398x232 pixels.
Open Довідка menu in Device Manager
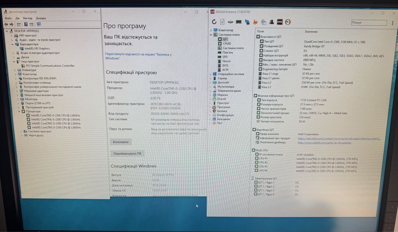pos(41,18)
